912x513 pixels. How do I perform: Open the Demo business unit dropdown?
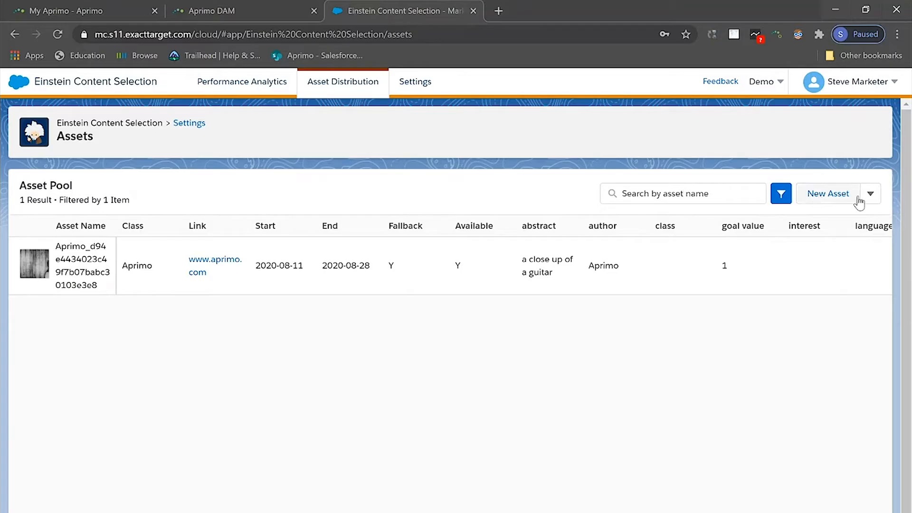[x=766, y=82]
